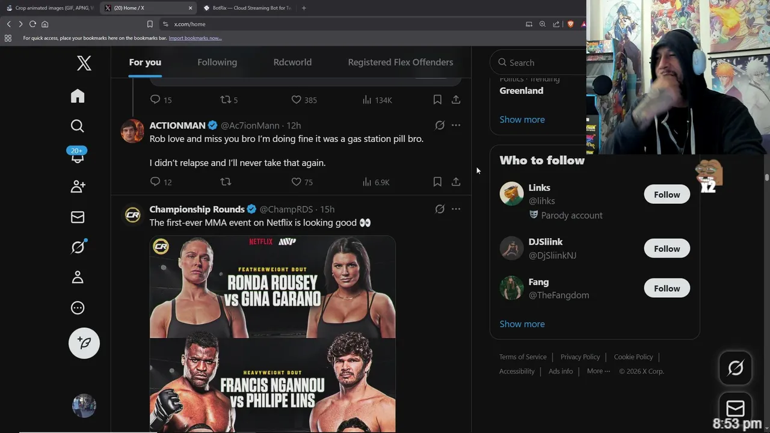Open Grok explain on ACTIONMAN post
Viewport: 770px width, 433px height.
click(x=440, y=125)
